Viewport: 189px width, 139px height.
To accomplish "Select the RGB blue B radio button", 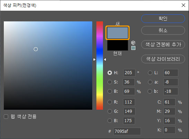I will (110, 121).
